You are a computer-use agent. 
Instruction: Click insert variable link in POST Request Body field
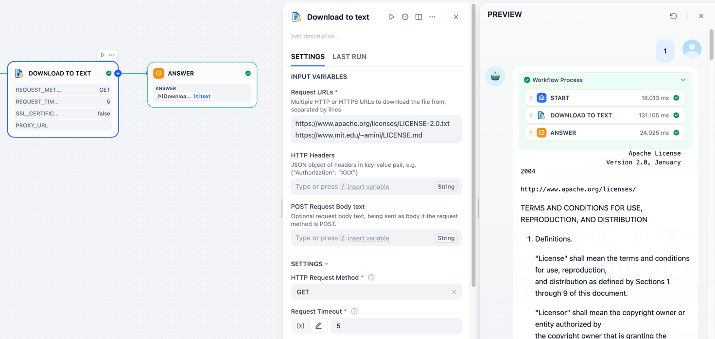click(x=368, y=238)
